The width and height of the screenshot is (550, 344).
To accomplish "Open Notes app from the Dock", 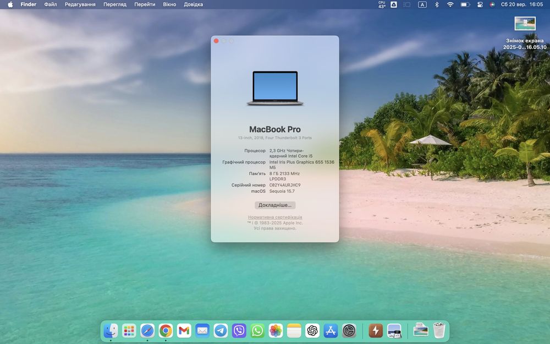I will (294, 331).
